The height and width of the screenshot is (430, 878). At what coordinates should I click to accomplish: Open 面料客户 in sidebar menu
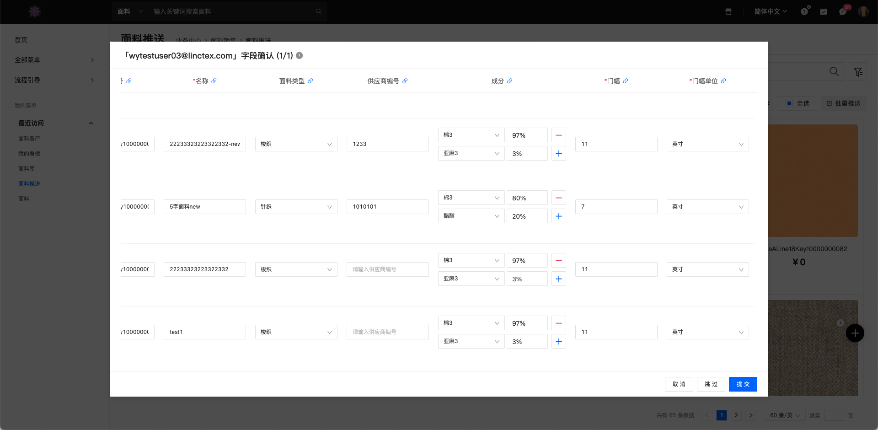[x=29, y=139]
